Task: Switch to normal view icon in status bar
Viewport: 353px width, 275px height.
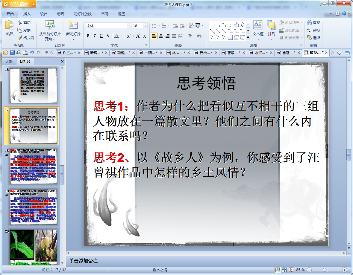Action: tap(278, 270)
